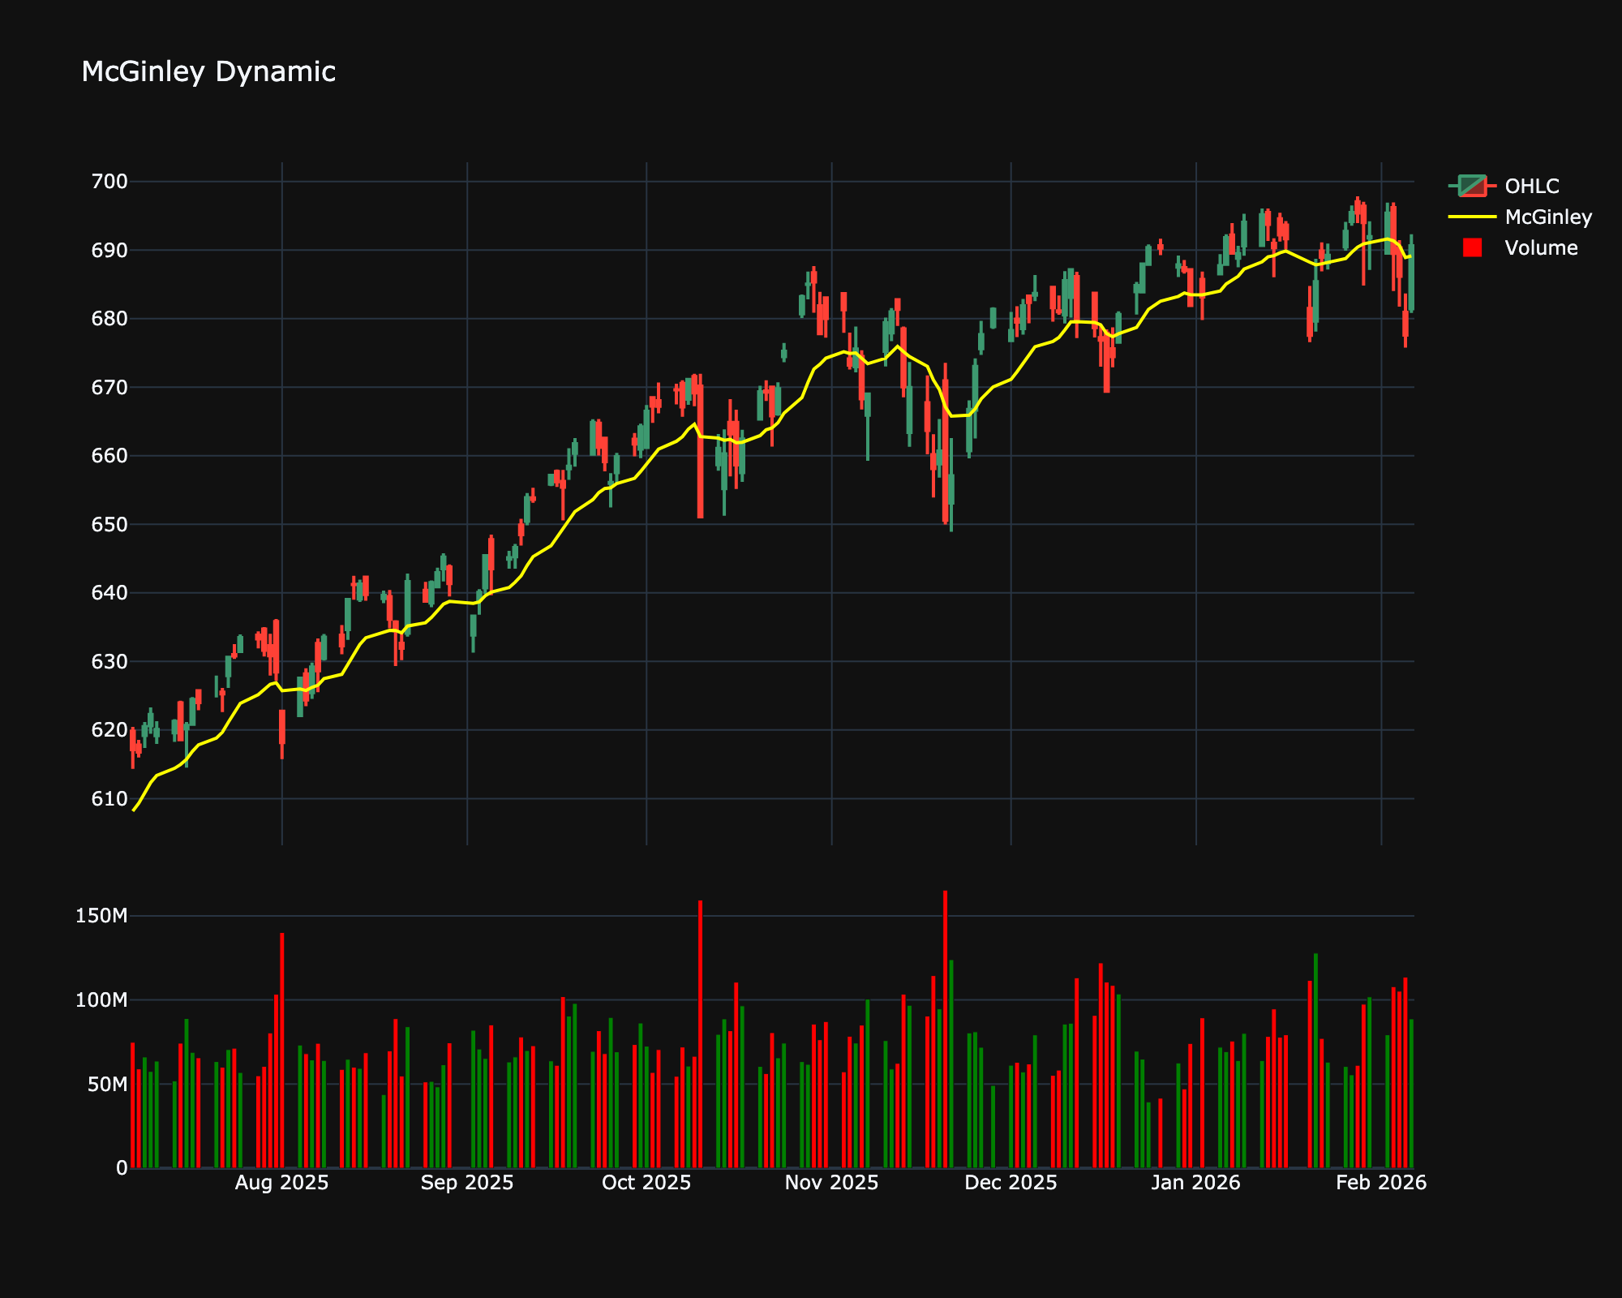Click the McGinley Dynamic chart title
Screen dimensions: 1622x1298
click(208, 72)
